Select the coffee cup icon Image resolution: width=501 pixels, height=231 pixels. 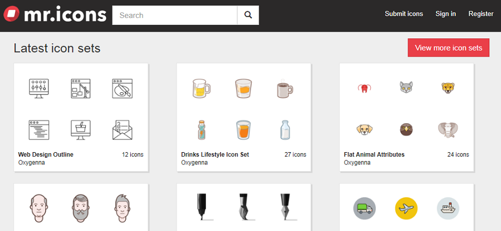point(284,88)
